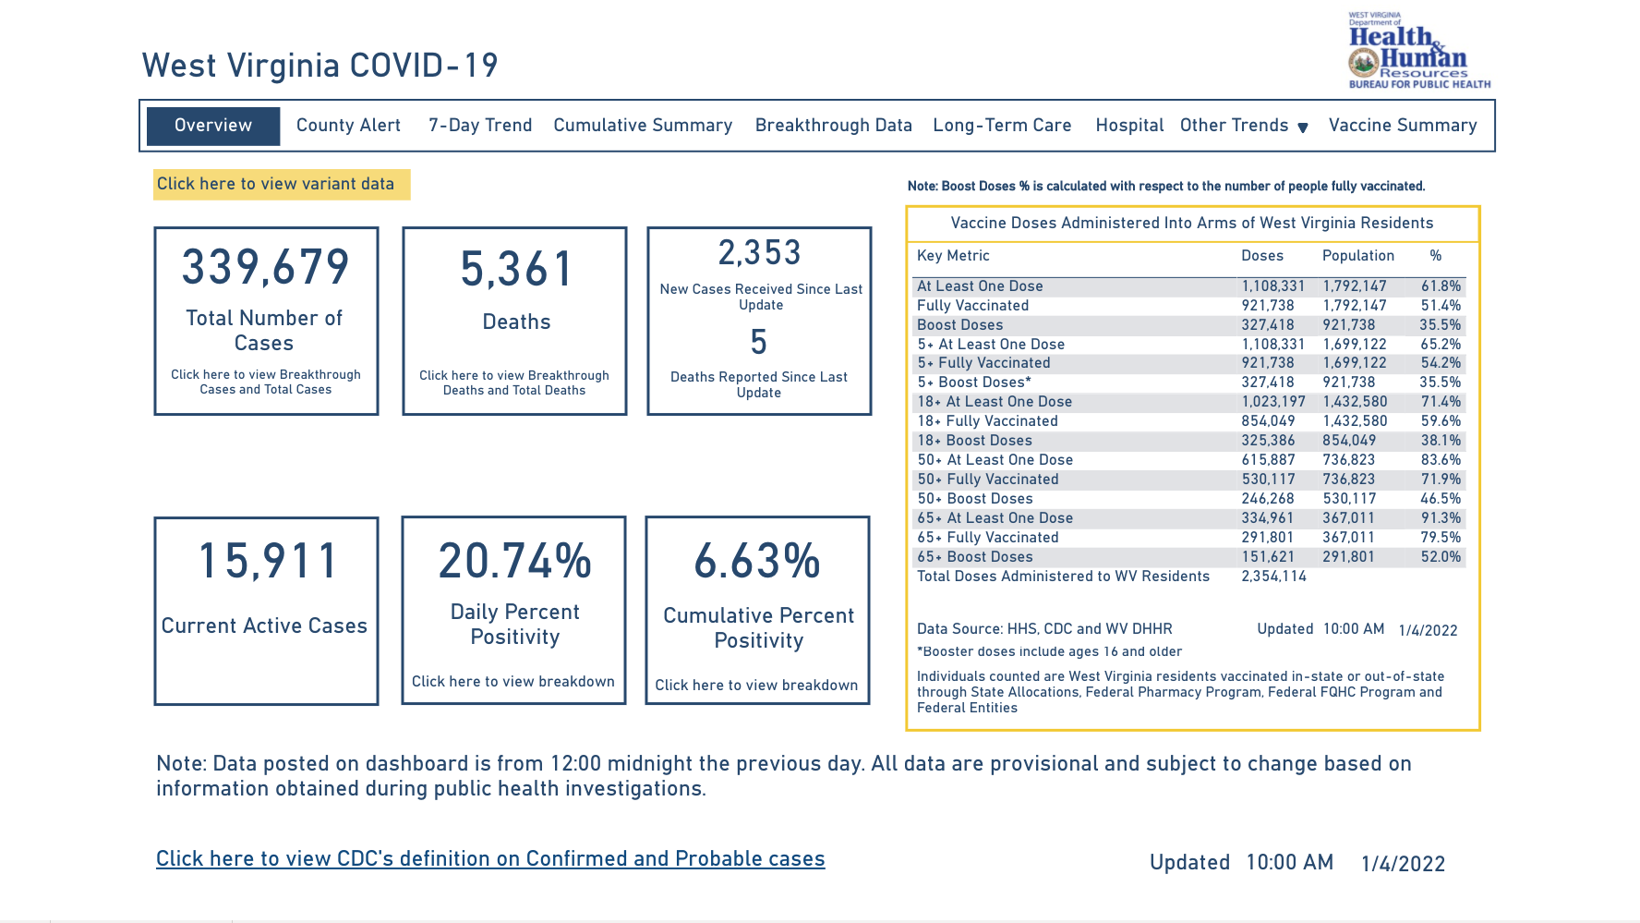Click the Current Active Cases tile
Viewport: 1640px width, 923px height.
[266, 610]
